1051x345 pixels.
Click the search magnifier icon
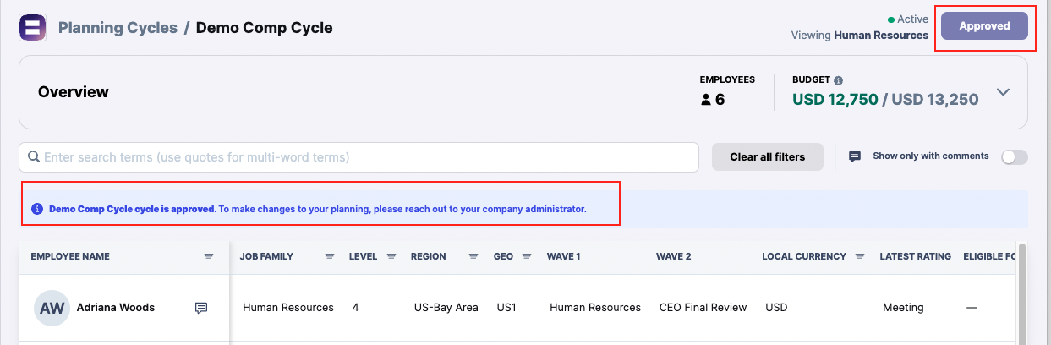(35, 157)
